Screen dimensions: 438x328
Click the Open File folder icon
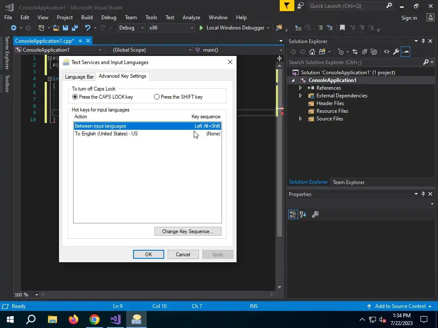coord(56,28)
